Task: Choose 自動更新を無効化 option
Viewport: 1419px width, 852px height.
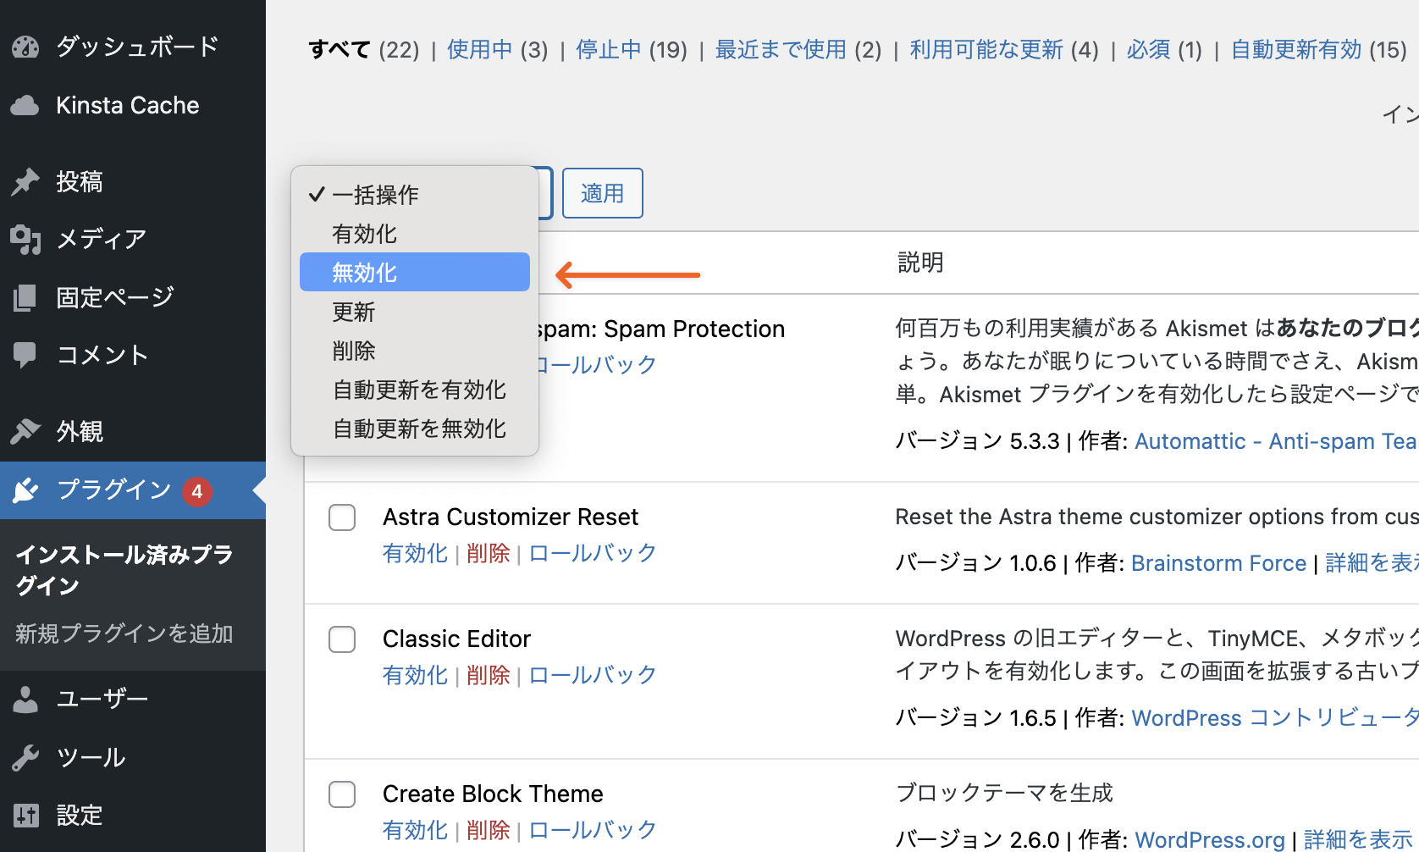Action: click(415, 429)
